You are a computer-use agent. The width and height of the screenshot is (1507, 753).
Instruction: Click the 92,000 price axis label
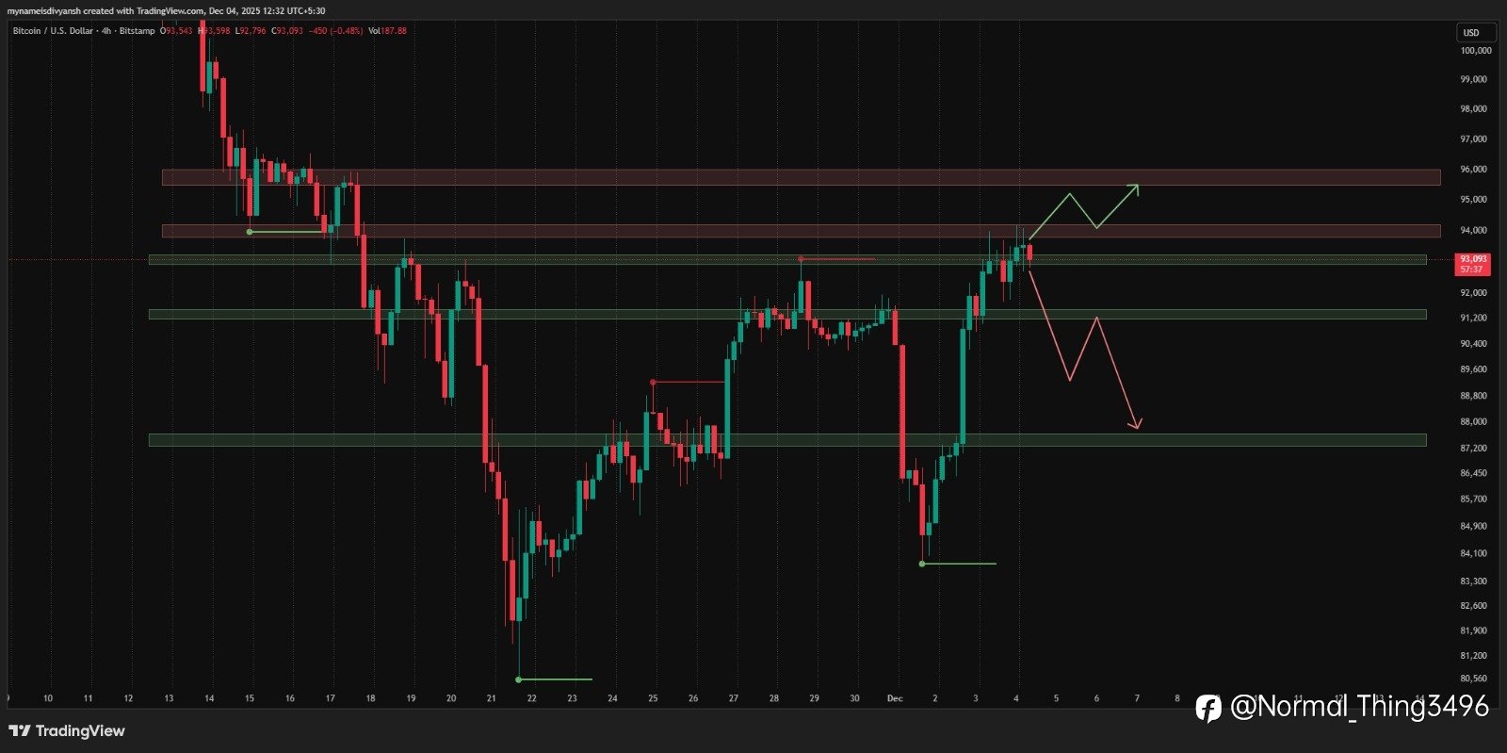pyautogui.click(x=1474, y=293)
